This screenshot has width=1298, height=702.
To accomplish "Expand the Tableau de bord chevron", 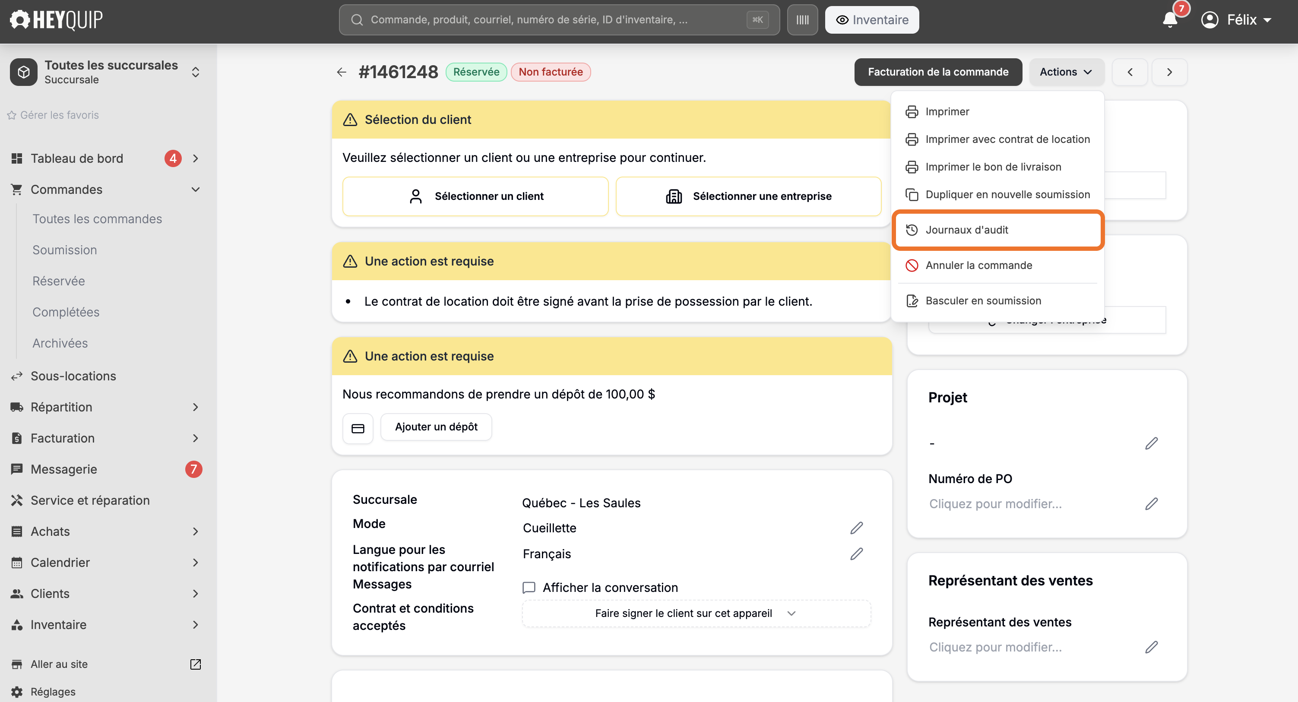I will click(x=196, y=158).
